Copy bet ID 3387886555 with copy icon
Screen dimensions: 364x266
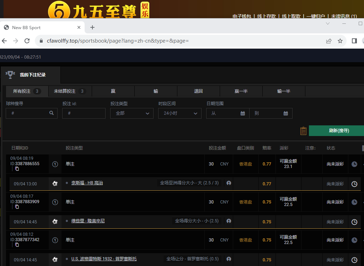tap(17, 169)
